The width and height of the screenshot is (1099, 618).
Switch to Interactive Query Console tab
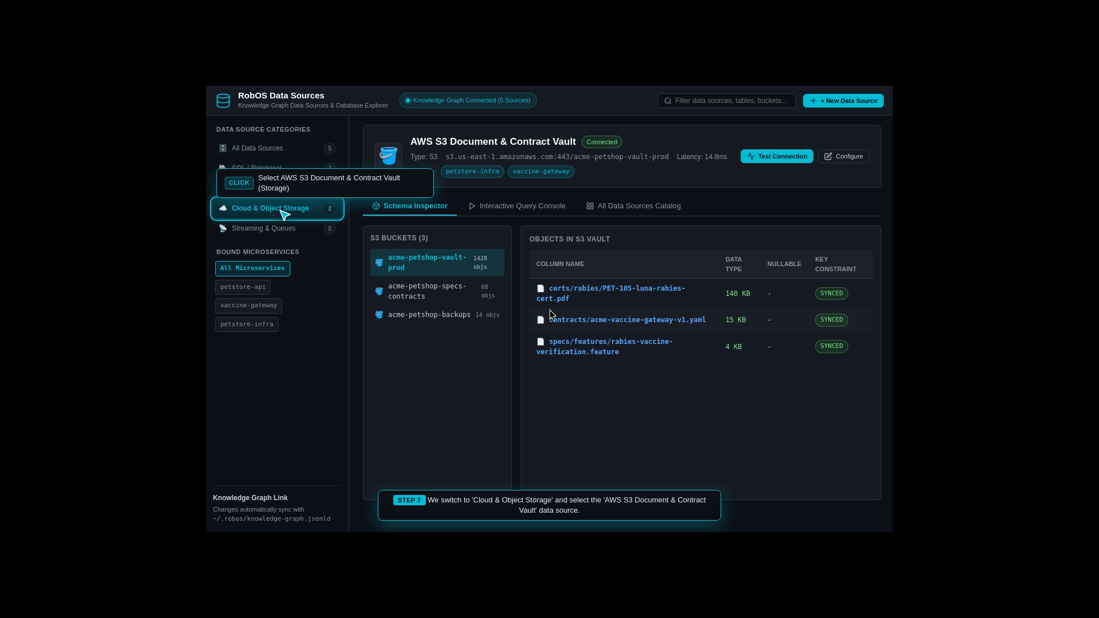(517, 206)
